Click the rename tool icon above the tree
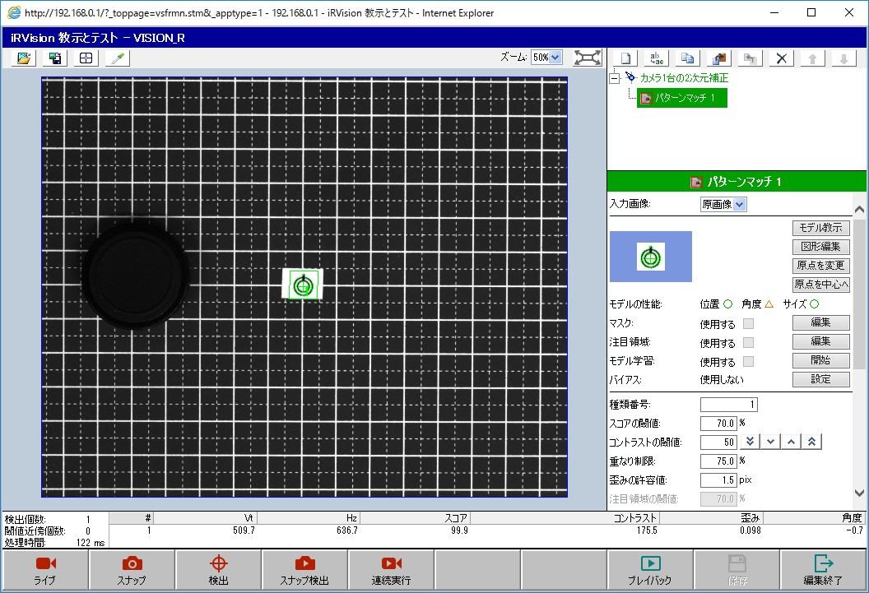Screen dimensions: 869x593 click(x=658, y=58)
